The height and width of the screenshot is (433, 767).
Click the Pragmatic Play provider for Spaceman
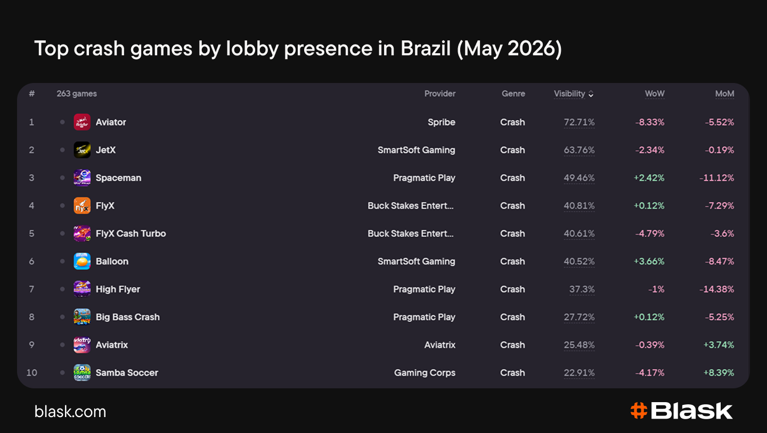pyautogui.click(x=424, y=178)
